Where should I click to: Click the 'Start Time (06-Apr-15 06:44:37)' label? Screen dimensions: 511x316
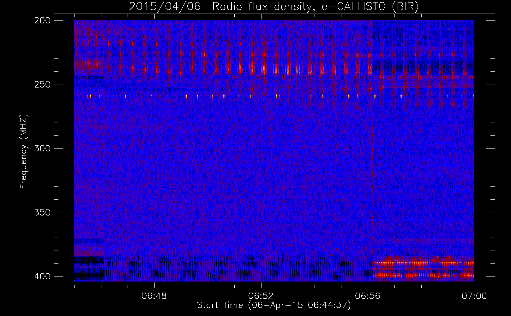[274, 305]
